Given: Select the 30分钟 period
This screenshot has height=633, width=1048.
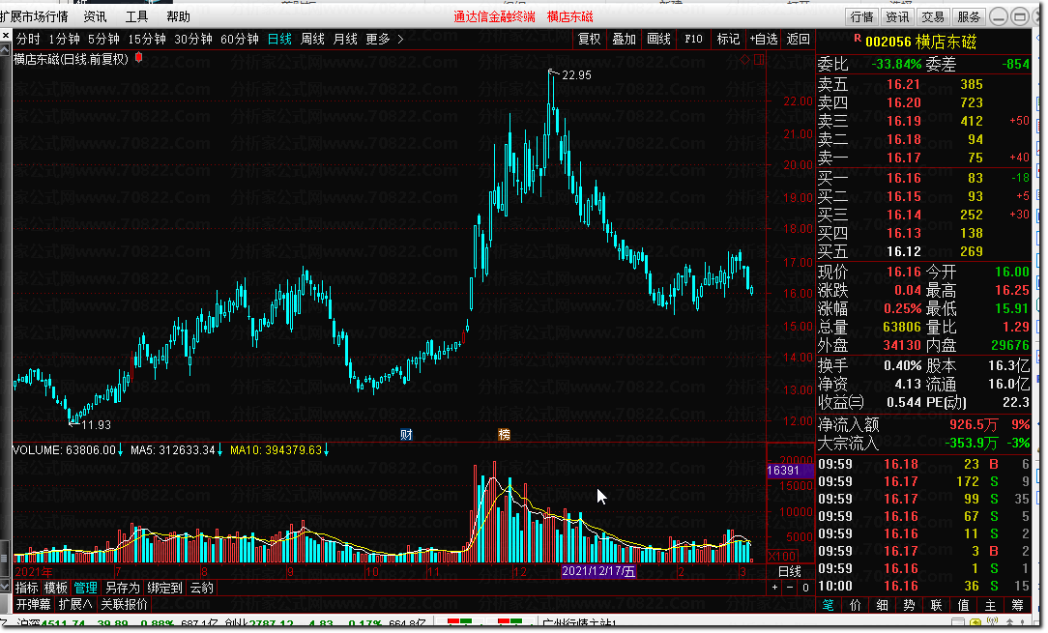Looking at the screenshot, I should pyautogui.click(x=193, y=40).
